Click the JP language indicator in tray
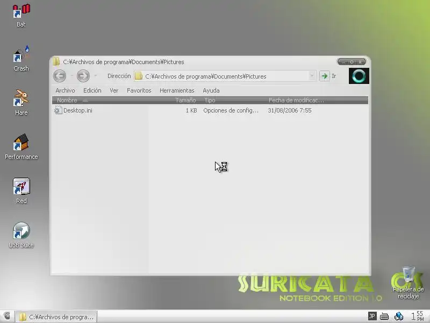The height and width of the screenshot is (323, 430). (372, 317)
